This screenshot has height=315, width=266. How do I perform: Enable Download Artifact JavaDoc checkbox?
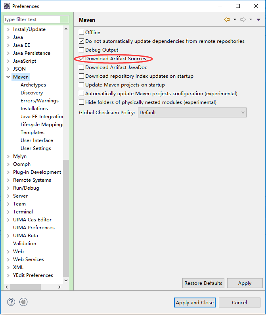(x=81, y=67)
